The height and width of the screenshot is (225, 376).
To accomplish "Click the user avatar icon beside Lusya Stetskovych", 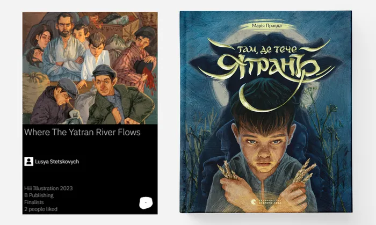I will (29, 162).
